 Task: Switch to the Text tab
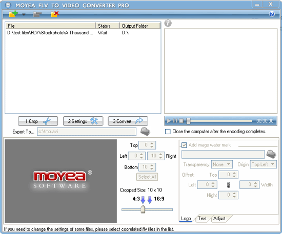tap(203, 218)
